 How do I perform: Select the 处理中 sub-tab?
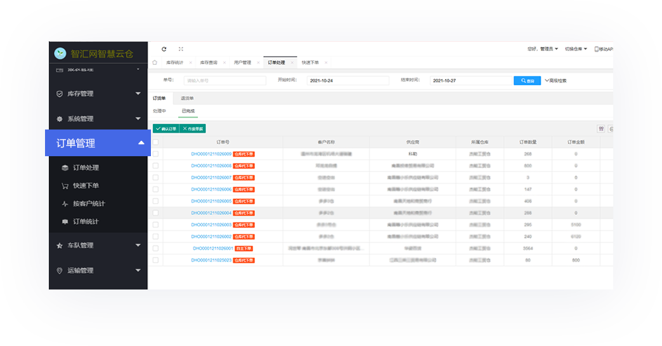(159, 111)
